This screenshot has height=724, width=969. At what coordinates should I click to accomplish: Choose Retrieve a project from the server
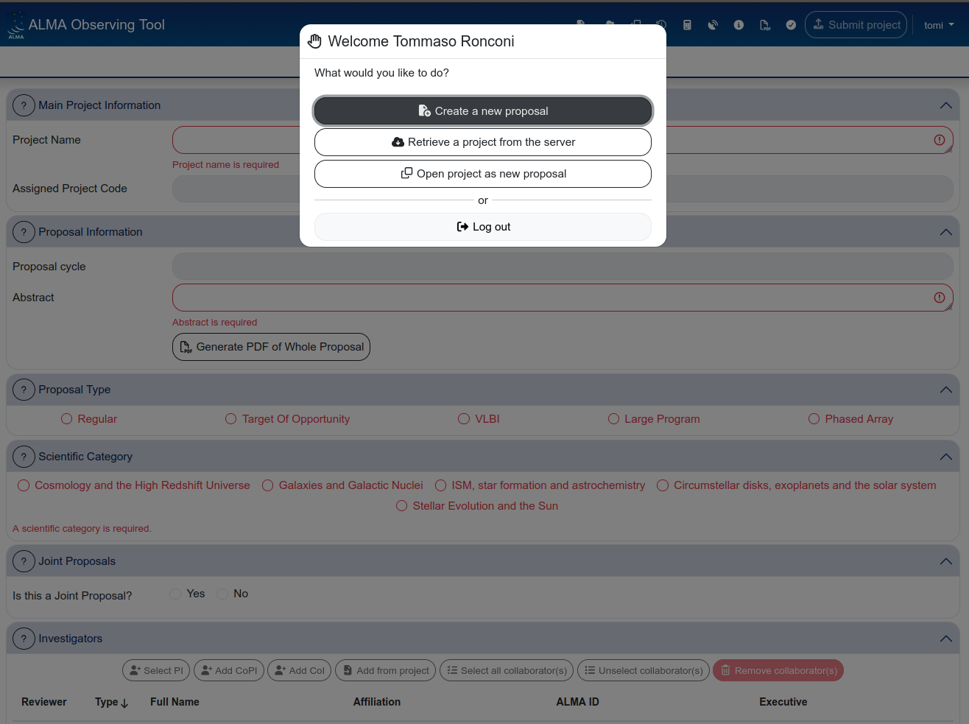[483, 142]
